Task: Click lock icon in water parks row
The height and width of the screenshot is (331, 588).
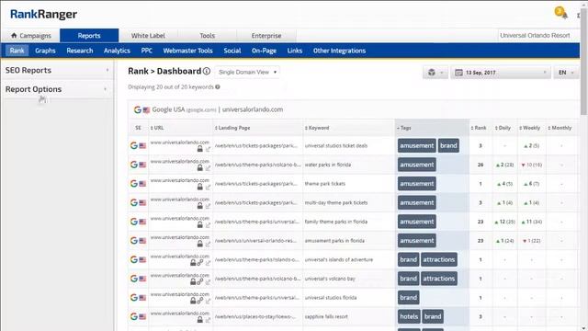Action: (x=200, y=167)
